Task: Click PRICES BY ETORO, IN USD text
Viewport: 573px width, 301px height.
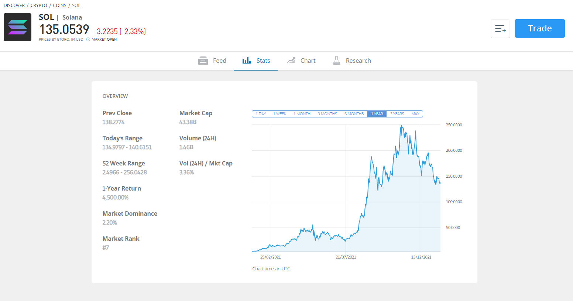Action: pos(61,40)
